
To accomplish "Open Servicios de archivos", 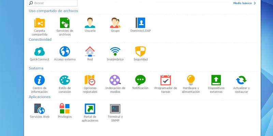I will pyautogui.click(x=65, y=23).
